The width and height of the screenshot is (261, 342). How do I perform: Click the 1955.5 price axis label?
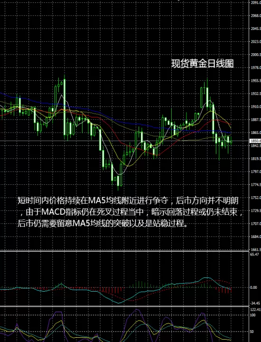coord(256,81)
